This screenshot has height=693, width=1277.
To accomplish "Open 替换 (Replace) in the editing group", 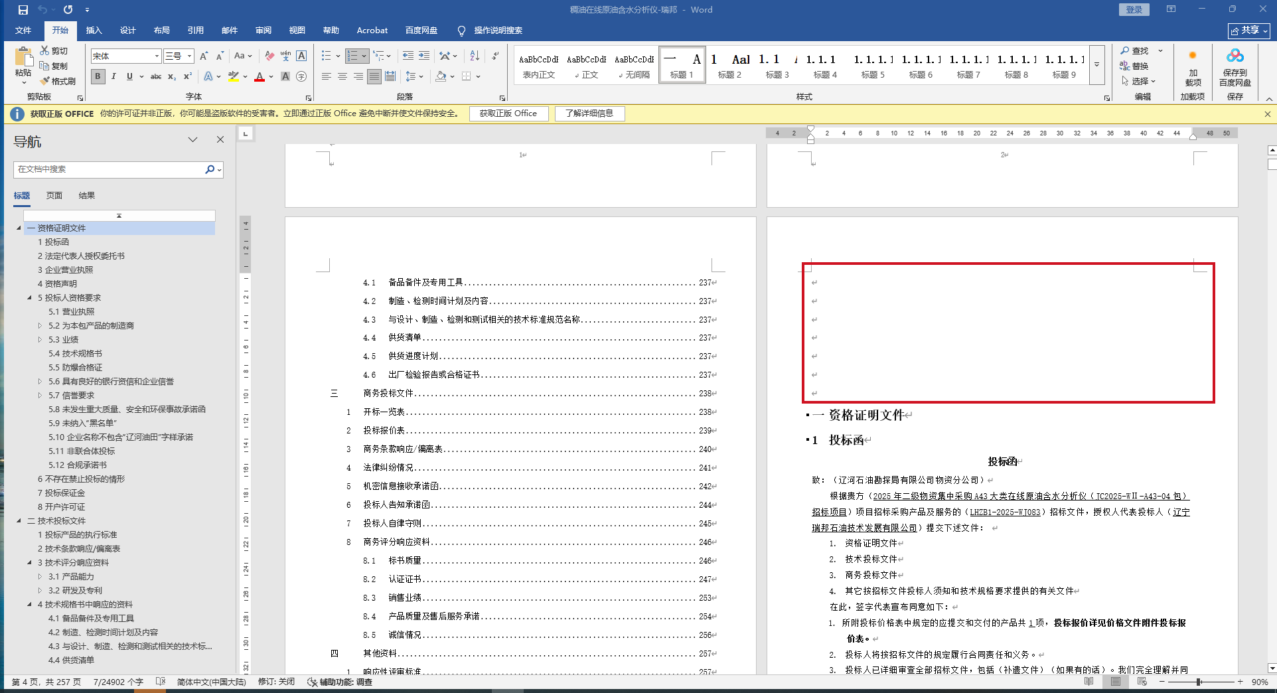I will pyautogui.click(x=1134, y=66).
